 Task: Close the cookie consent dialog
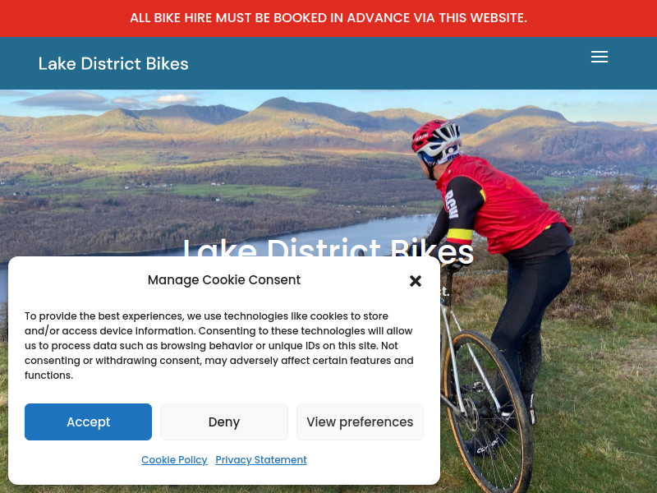[416, 281]
